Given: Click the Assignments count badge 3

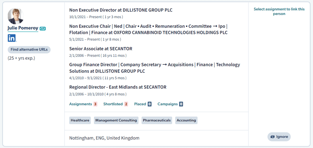Looking at the screenshot, I should pyautogui.click(x=95, y=104).
